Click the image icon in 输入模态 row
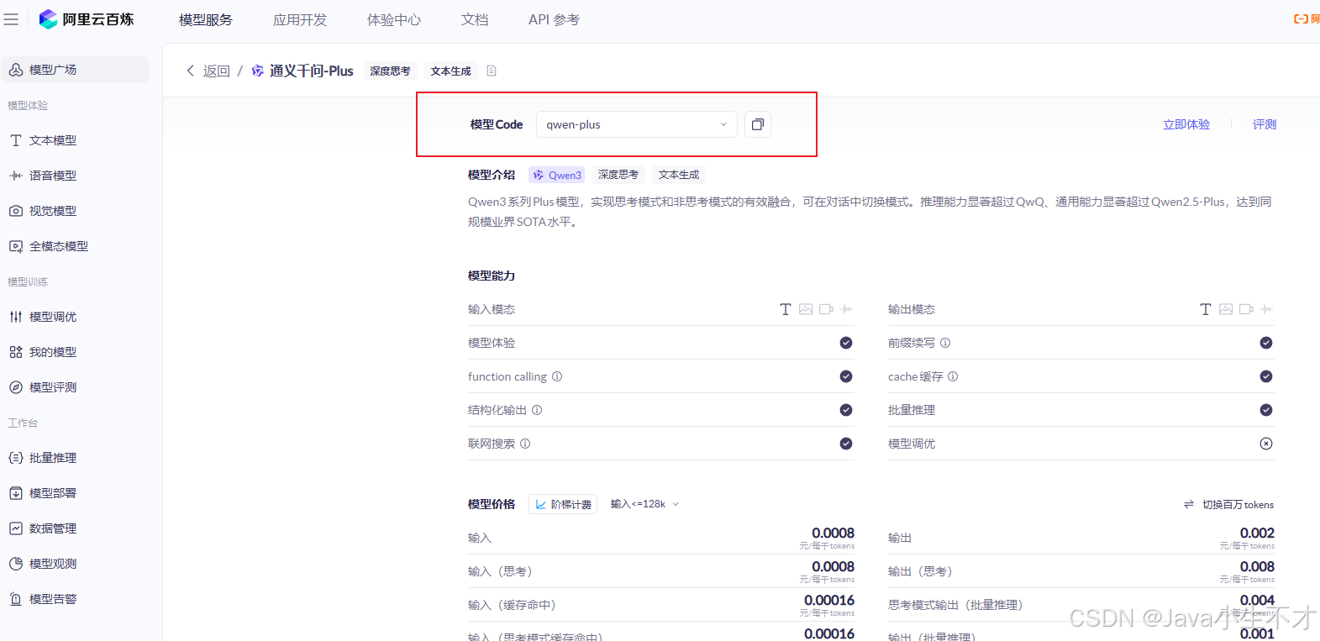1320x641 pixels. pos(806,309)
